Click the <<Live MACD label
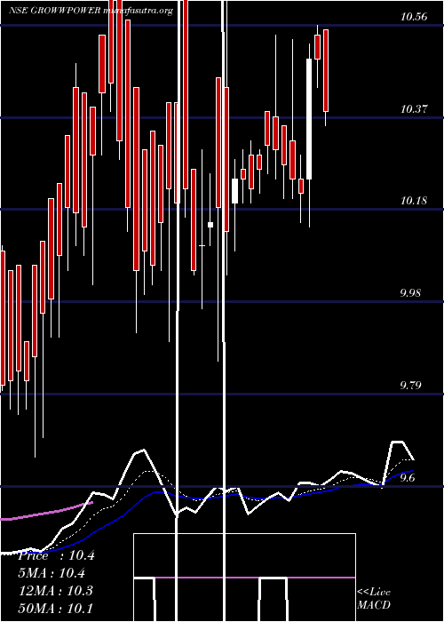The height and width of the screenshot is (622, 444). (x=374, y=598)
